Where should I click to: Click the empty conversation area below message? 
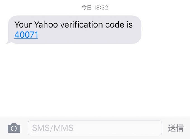95,80
